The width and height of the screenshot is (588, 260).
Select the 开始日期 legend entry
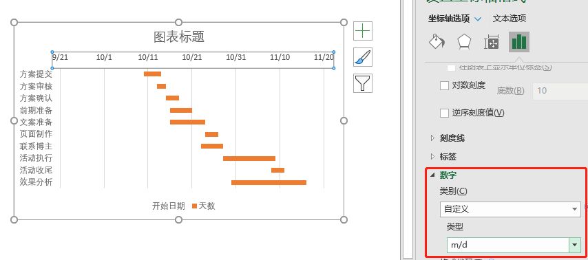(x=169, y=206)
